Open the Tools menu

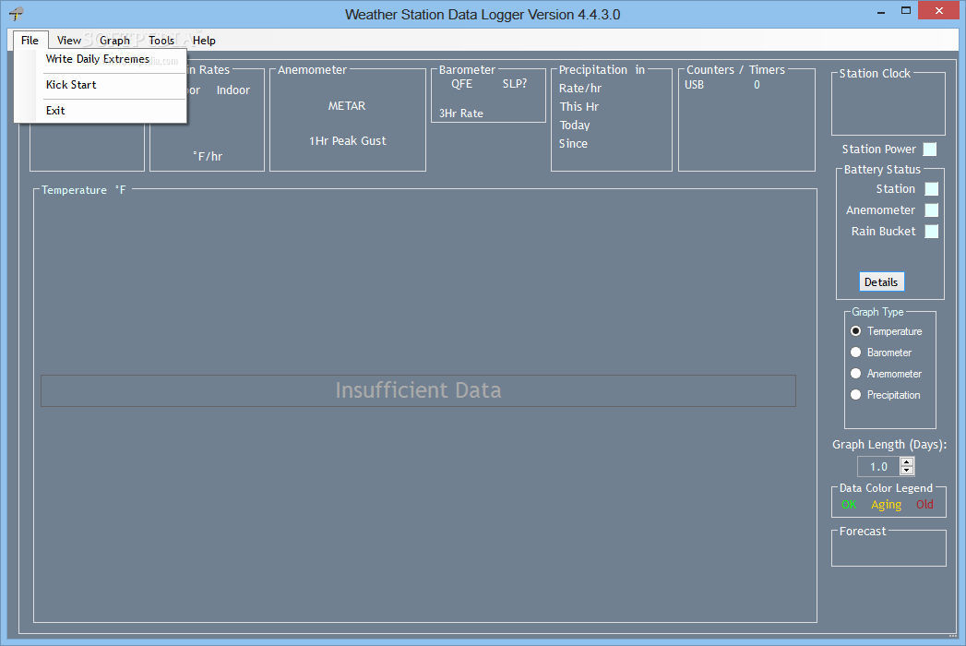pos(161,40)
